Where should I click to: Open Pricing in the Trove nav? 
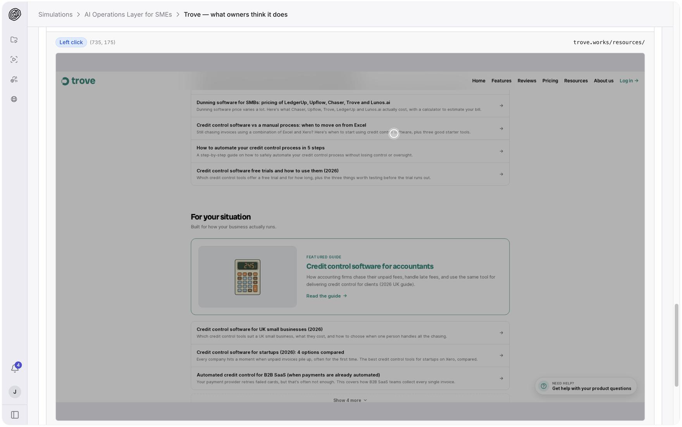coord(550,81)
